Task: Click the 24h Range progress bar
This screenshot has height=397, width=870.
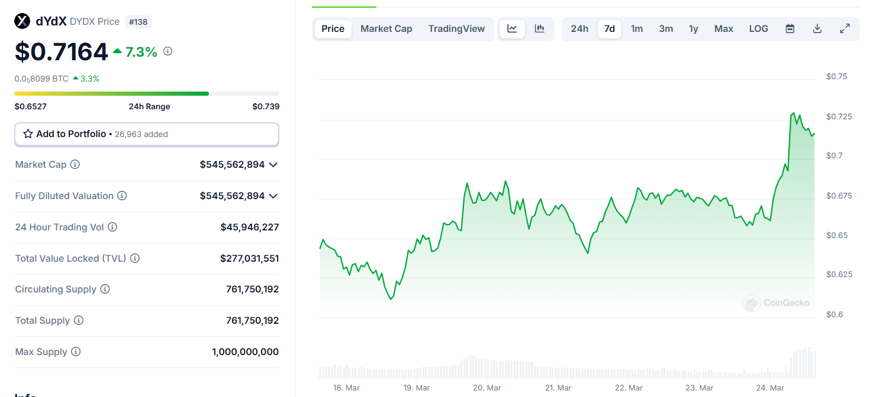Action: pos(147,93)
